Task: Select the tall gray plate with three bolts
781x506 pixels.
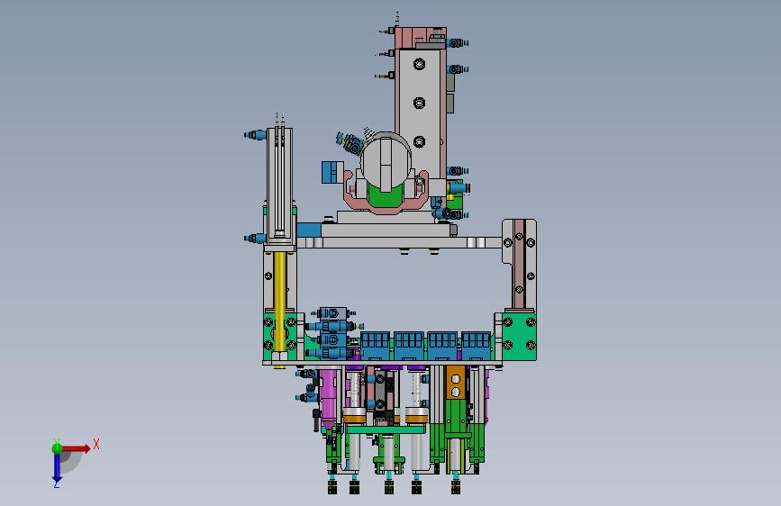Action: click(420, 113)
